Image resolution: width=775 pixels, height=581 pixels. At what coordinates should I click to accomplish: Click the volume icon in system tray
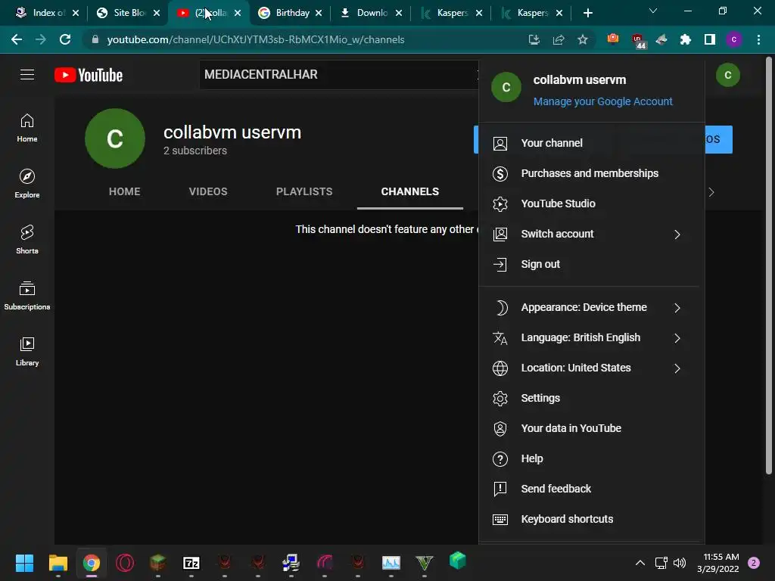680,563
